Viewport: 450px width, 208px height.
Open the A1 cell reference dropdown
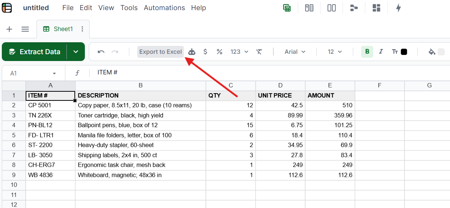pos(54,73)
